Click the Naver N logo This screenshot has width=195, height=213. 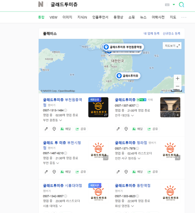[x=41, y=4]
